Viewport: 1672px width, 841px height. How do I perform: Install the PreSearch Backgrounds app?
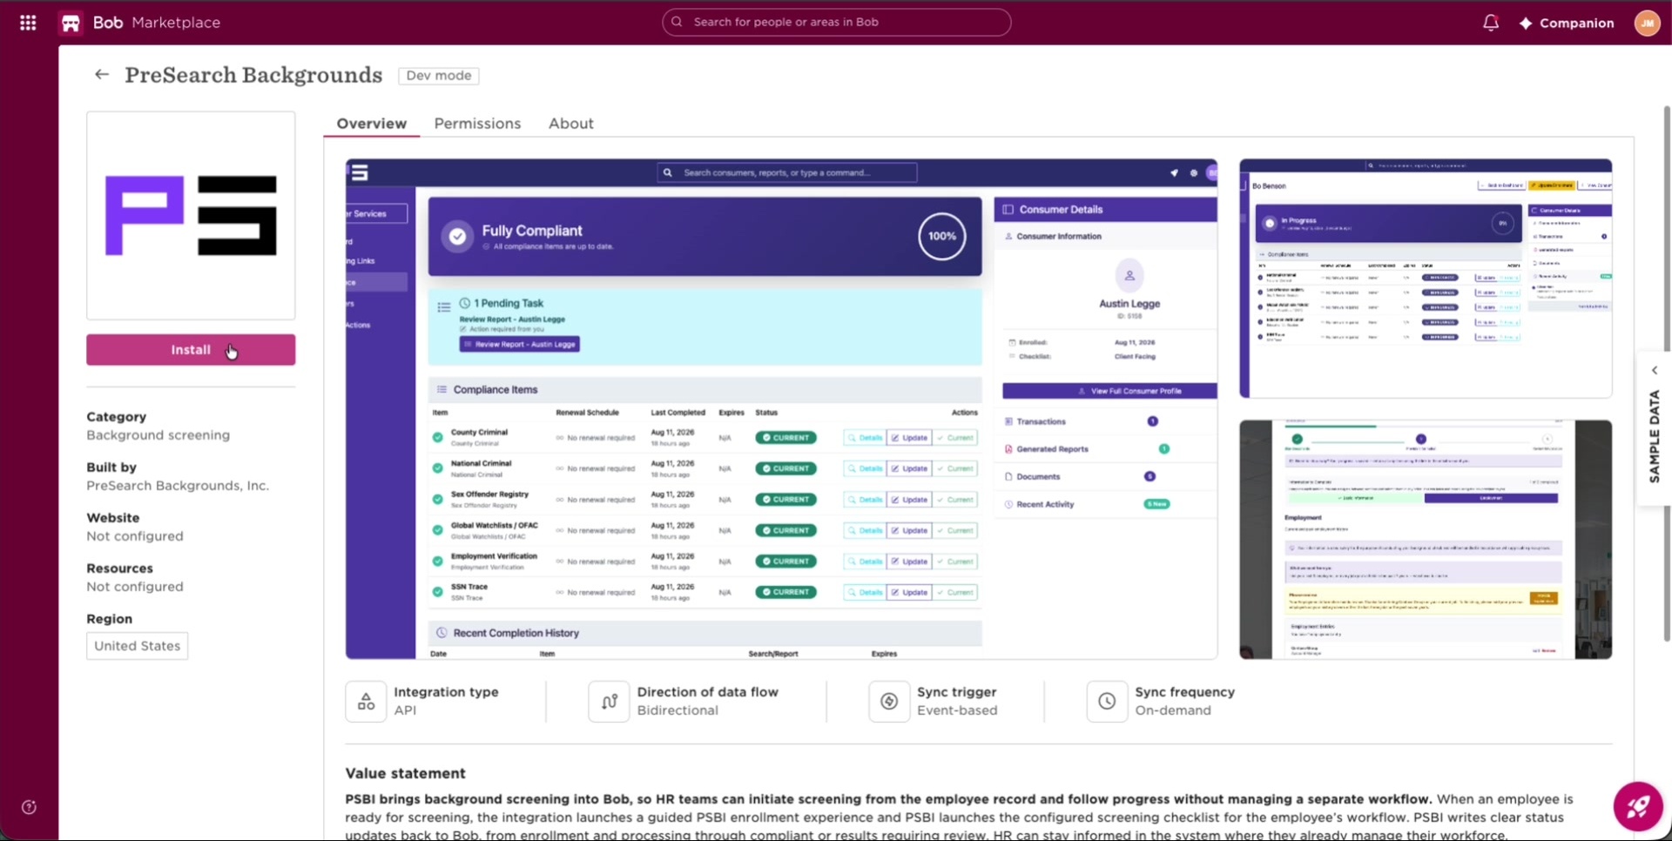[x=191, y=350]
